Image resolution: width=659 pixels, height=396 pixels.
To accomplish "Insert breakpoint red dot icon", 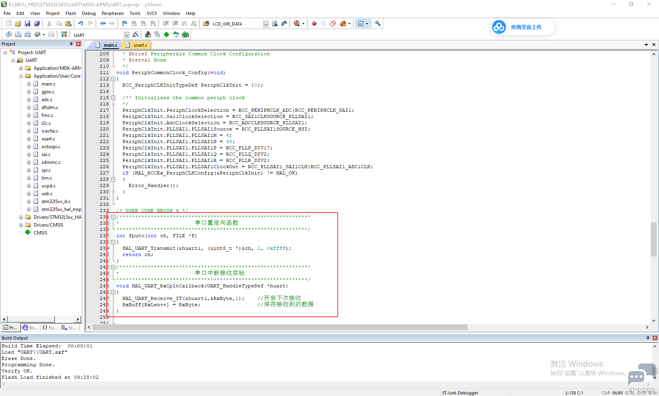I will pyautogui.click(x=314, y=24).
